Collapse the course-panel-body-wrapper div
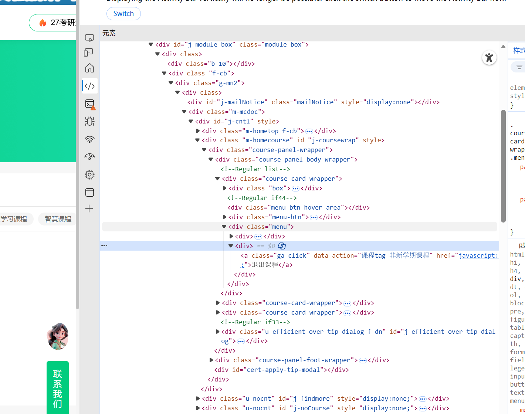Screen dimensions: 525x414 (211, 159)
